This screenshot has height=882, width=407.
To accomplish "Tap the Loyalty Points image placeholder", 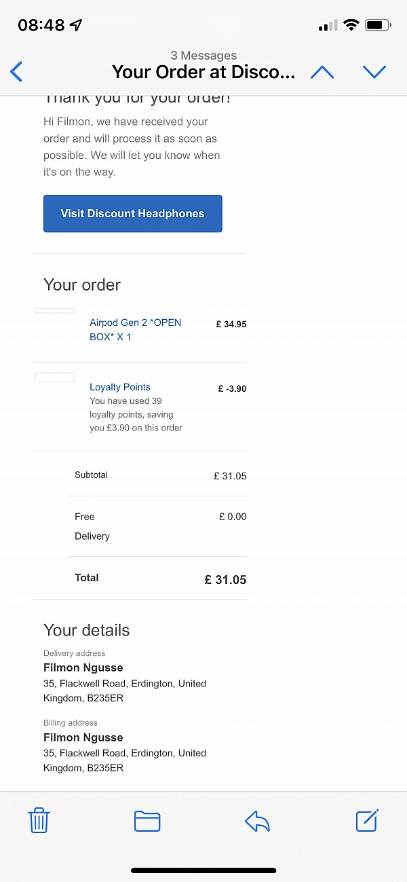I will coord(54,378).
